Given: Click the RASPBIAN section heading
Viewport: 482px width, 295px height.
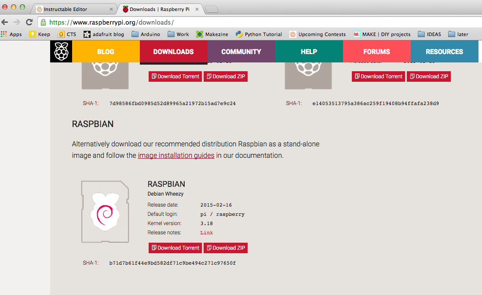Looking at the screenshot, I should click(x=93, y=124).
